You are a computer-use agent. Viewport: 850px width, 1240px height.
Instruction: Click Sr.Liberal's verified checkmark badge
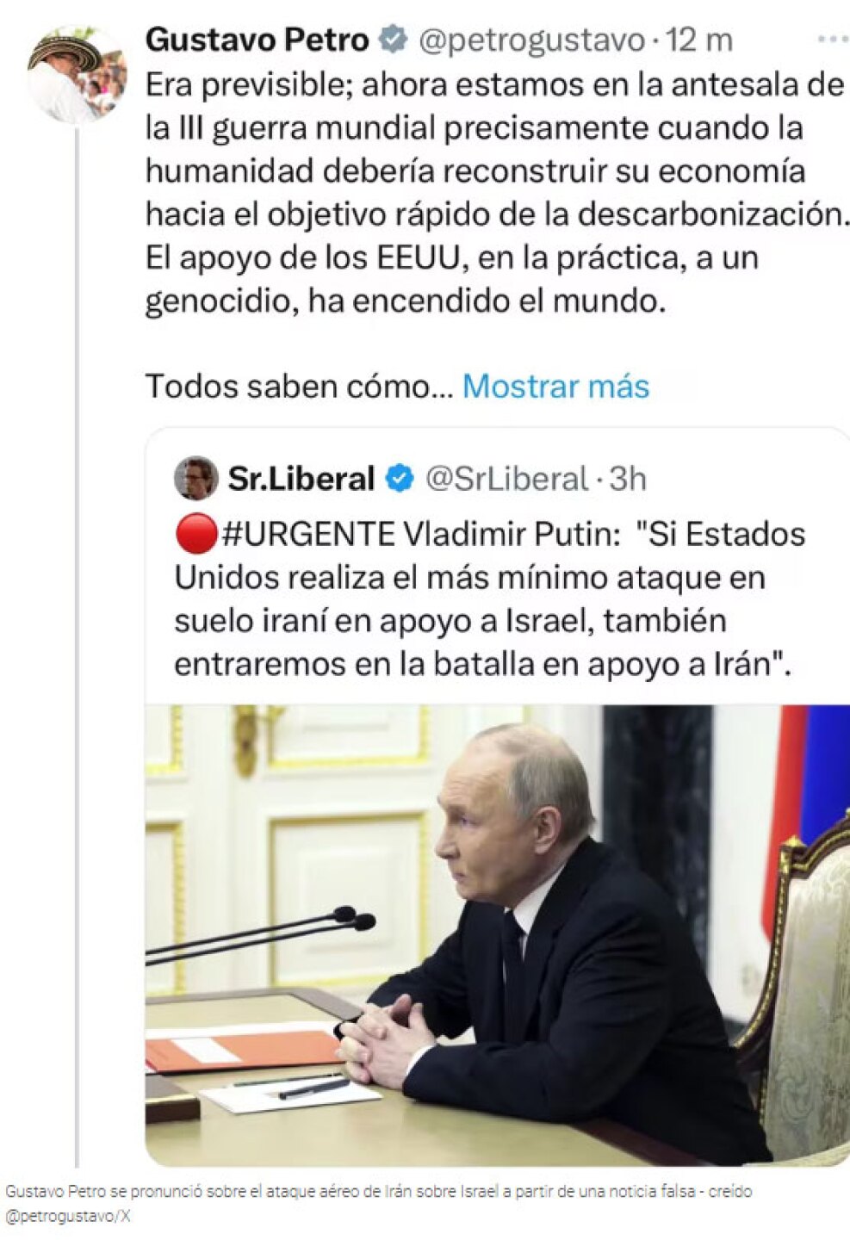coord(400,478)
